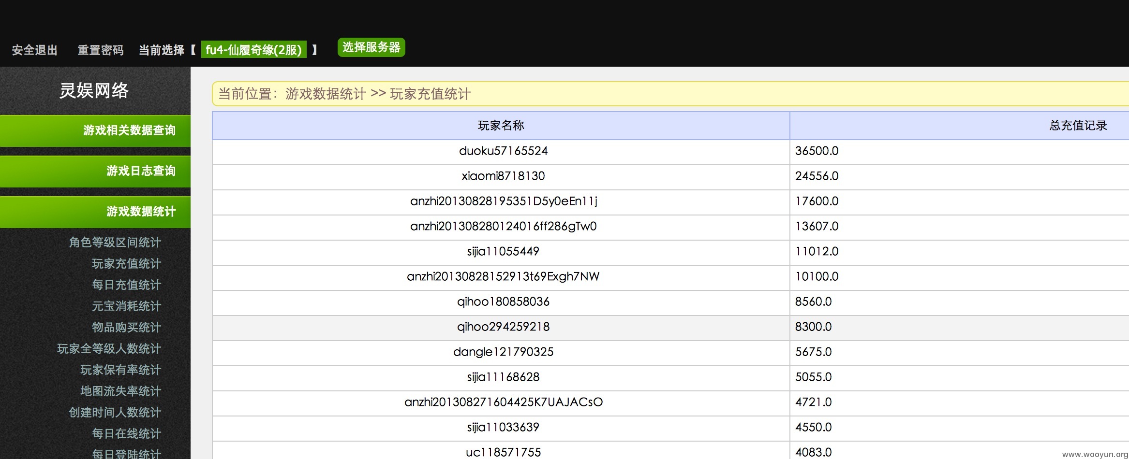This screenshot has height=459, width=1129.
Task: Select player name sijia11055449
Action: [x=503, y=251]
